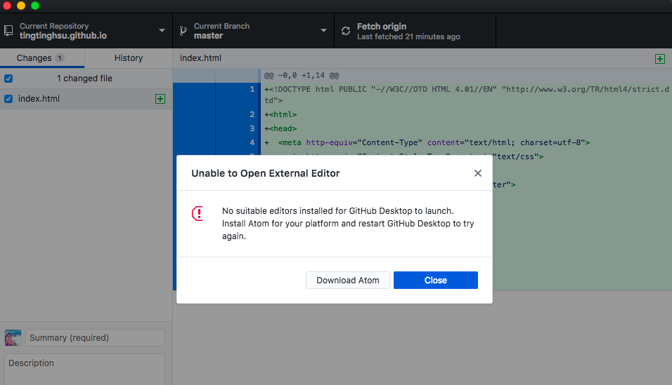This screenshot has width=672, height=385.
Task: Click the Description text area
Action: tap(84, 369)
